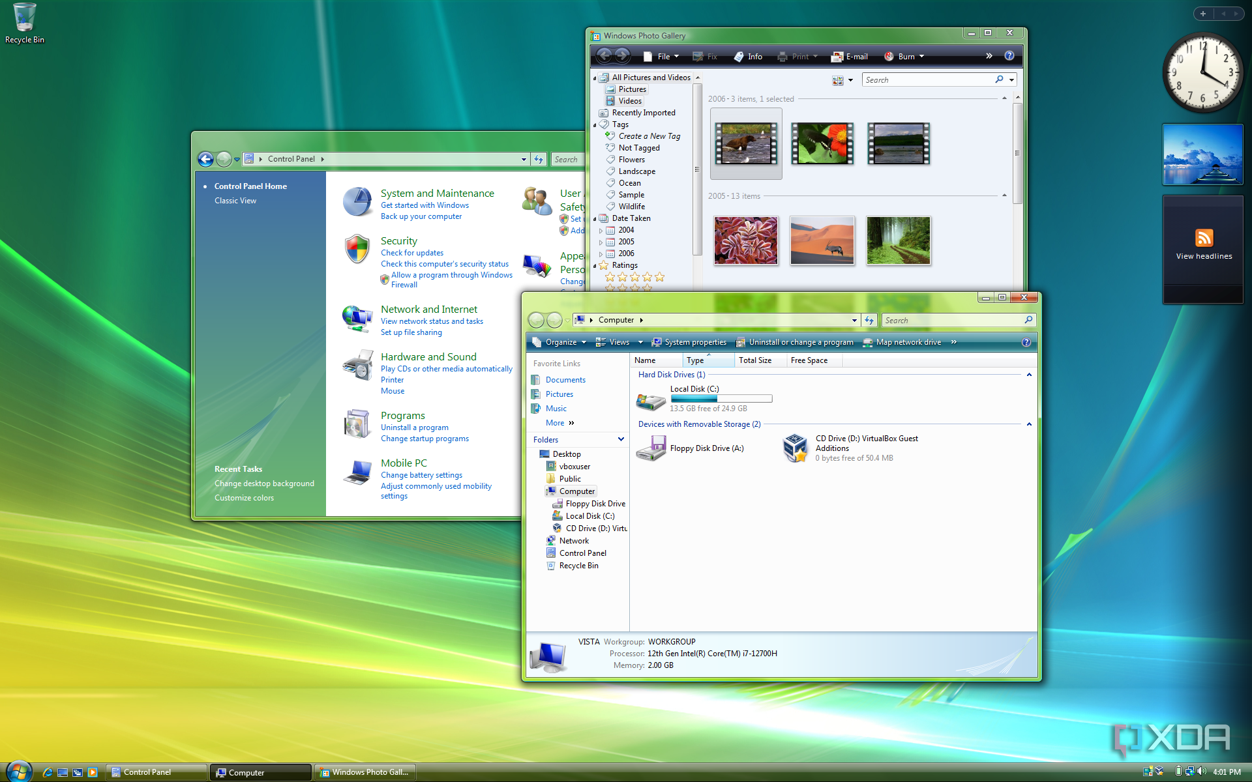Open Computer address bar dropdown arrow
This screenshot has height=782, width=1252.
click(854, 320)
